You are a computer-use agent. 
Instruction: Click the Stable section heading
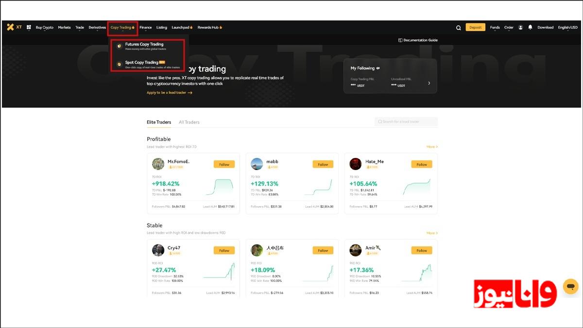pos(154,225)
